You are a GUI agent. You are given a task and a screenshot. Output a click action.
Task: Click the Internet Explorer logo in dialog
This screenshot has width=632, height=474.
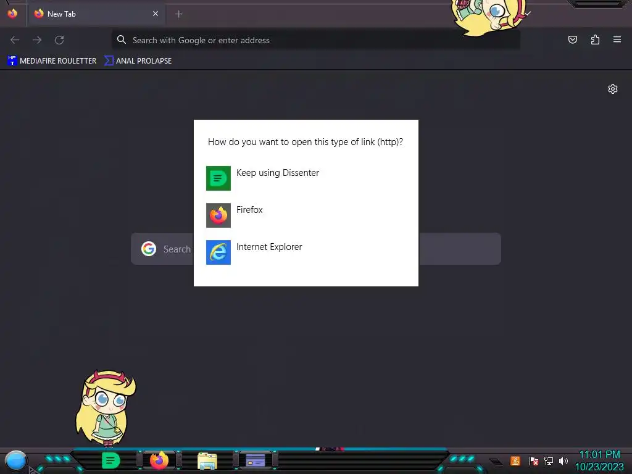pyautogui.click(x=218, y=252)
